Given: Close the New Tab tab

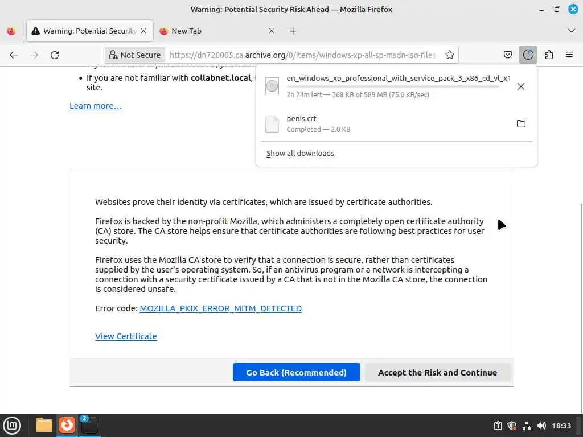Looking at the screenshot, I should 272,31.
